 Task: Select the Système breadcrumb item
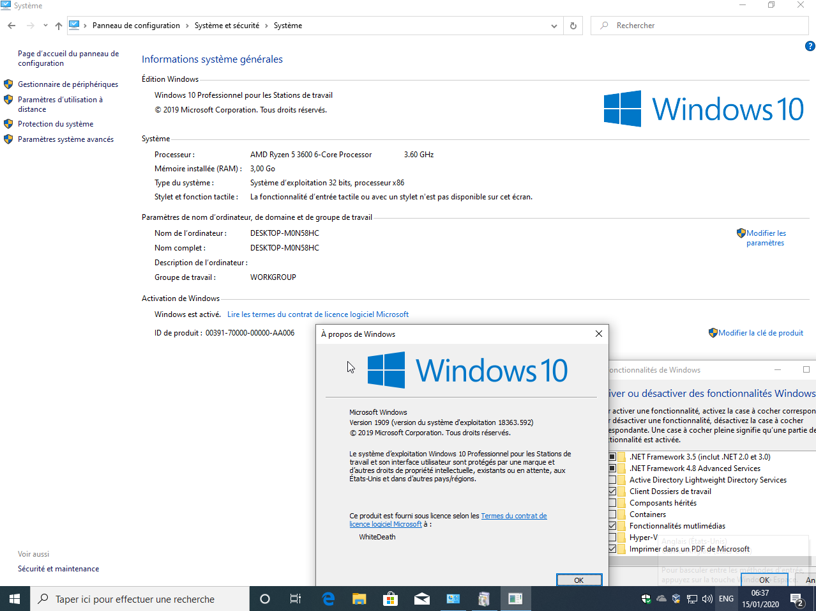[x=288, y=26]
